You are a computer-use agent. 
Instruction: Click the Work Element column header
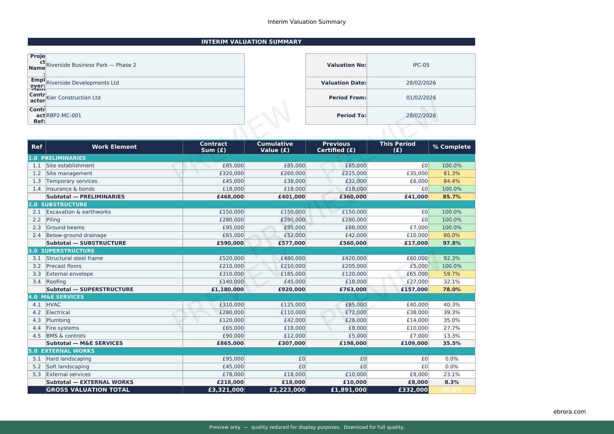[x=114, y=147]
